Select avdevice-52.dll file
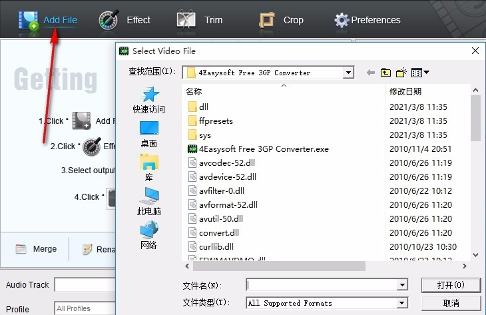This screenshot has height=315, width=486. click(222, 176)
